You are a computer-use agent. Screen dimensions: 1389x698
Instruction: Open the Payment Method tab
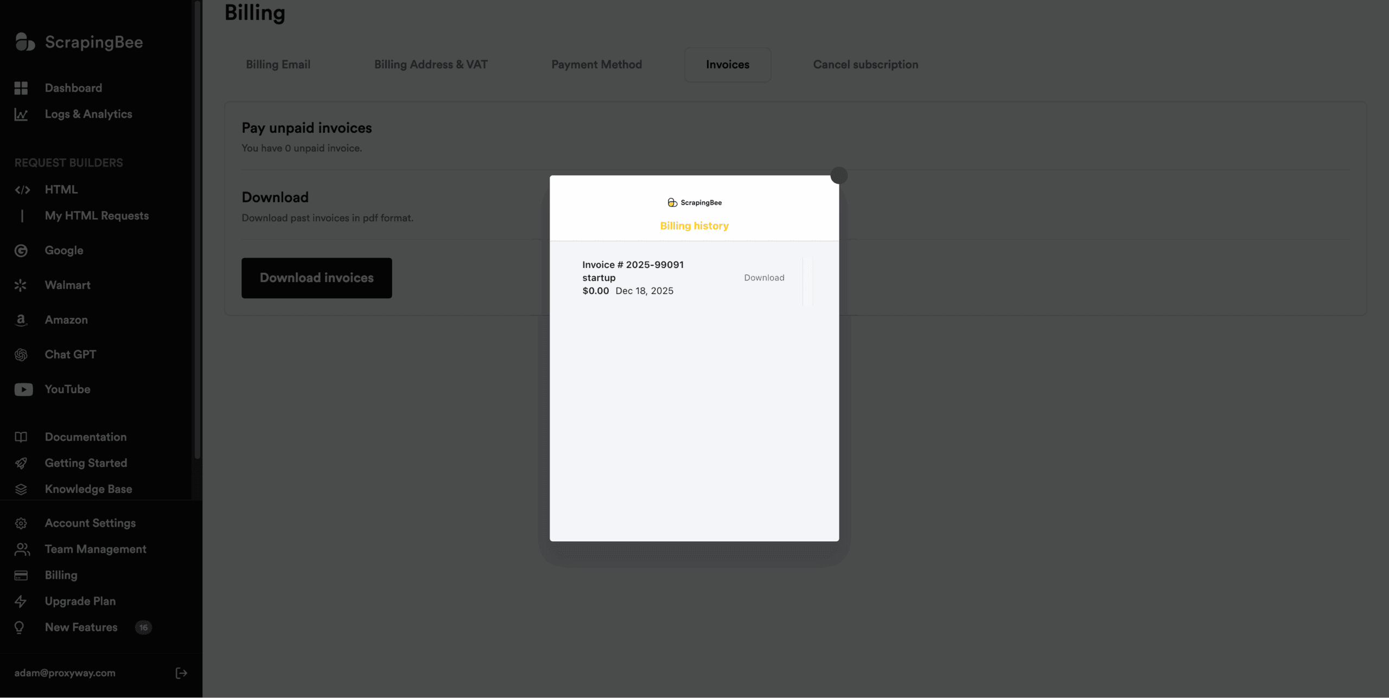point(596,65)
